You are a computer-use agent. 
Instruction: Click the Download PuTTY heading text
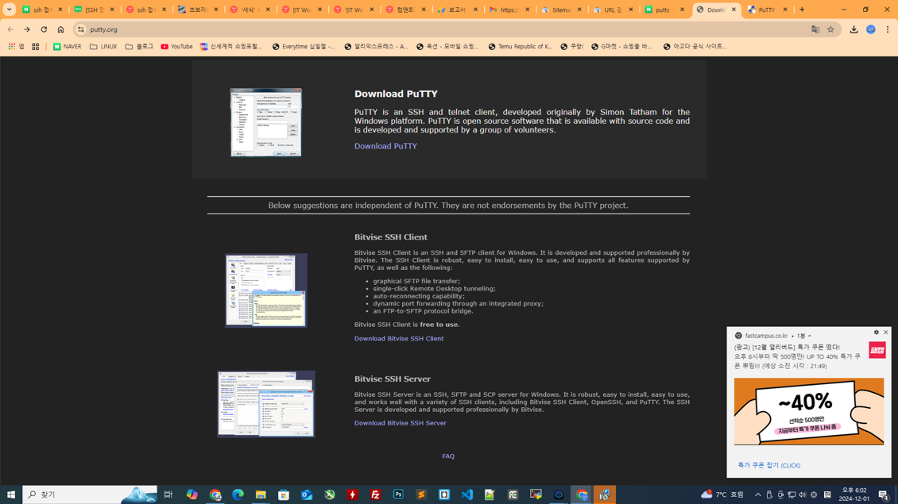396,94
